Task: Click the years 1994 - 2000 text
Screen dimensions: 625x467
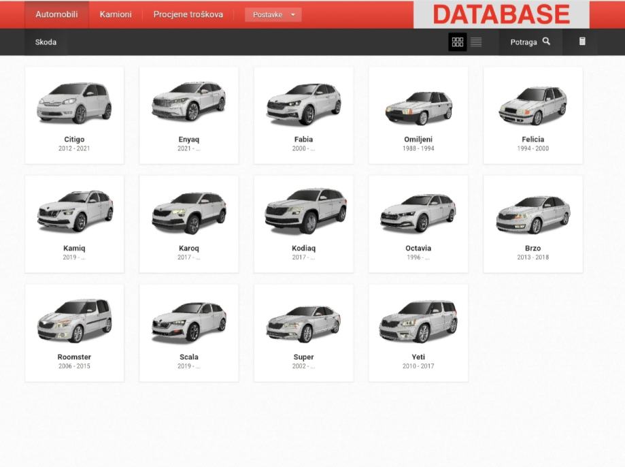Action: (x=533, y=148)
